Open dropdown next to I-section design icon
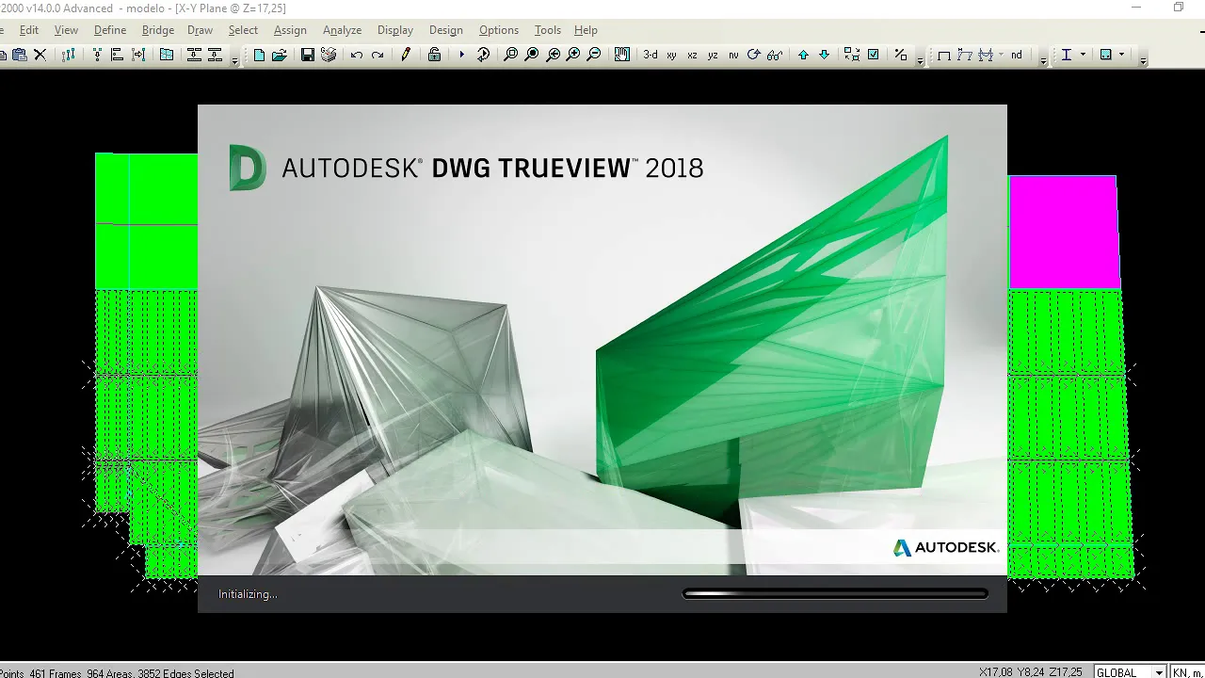This screenshot has height=678, width=1205. (x=1083, y=55)
